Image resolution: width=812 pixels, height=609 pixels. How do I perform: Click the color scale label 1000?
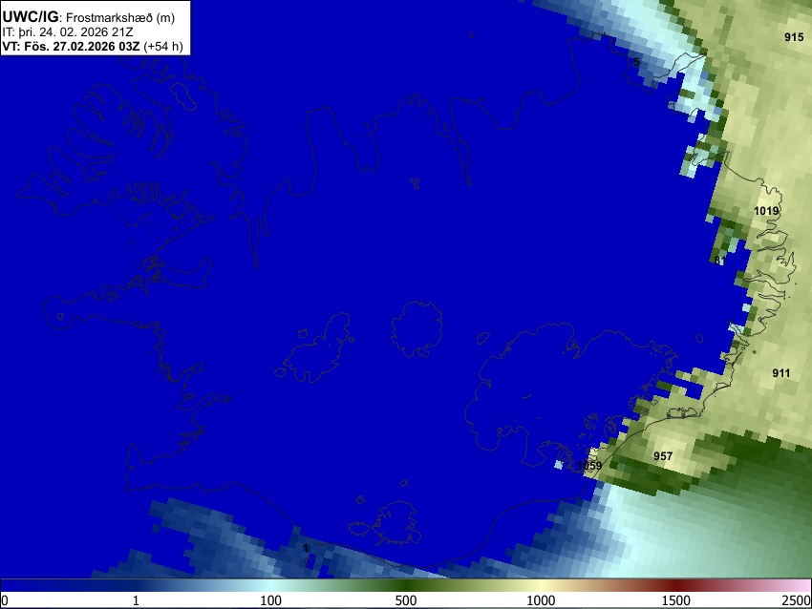coord(541,600)
